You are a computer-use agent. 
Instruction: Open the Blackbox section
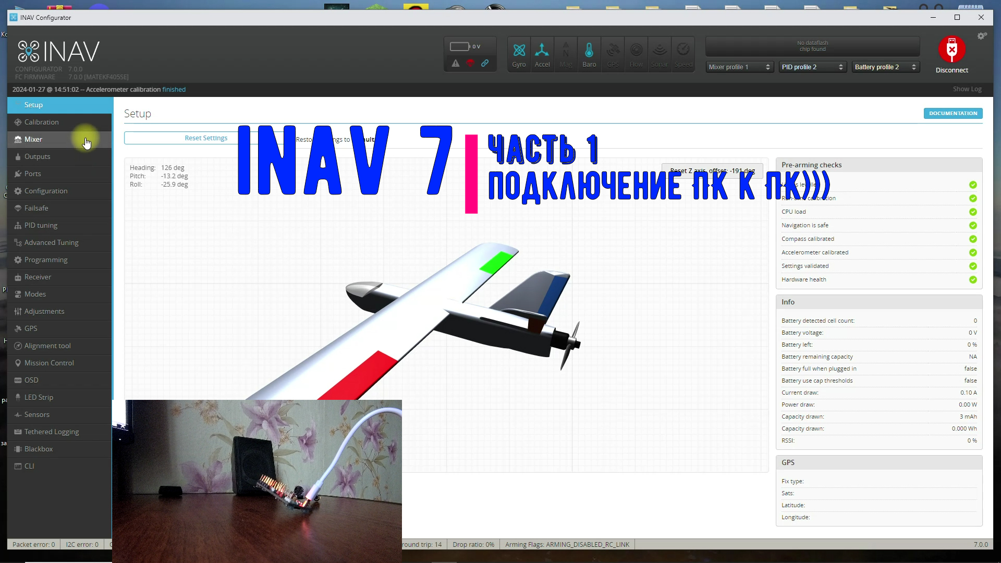38,449
